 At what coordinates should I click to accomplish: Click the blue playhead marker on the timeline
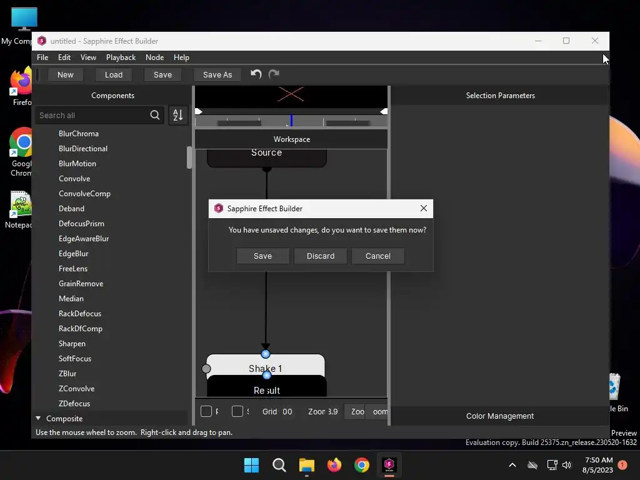coord(291,120)
